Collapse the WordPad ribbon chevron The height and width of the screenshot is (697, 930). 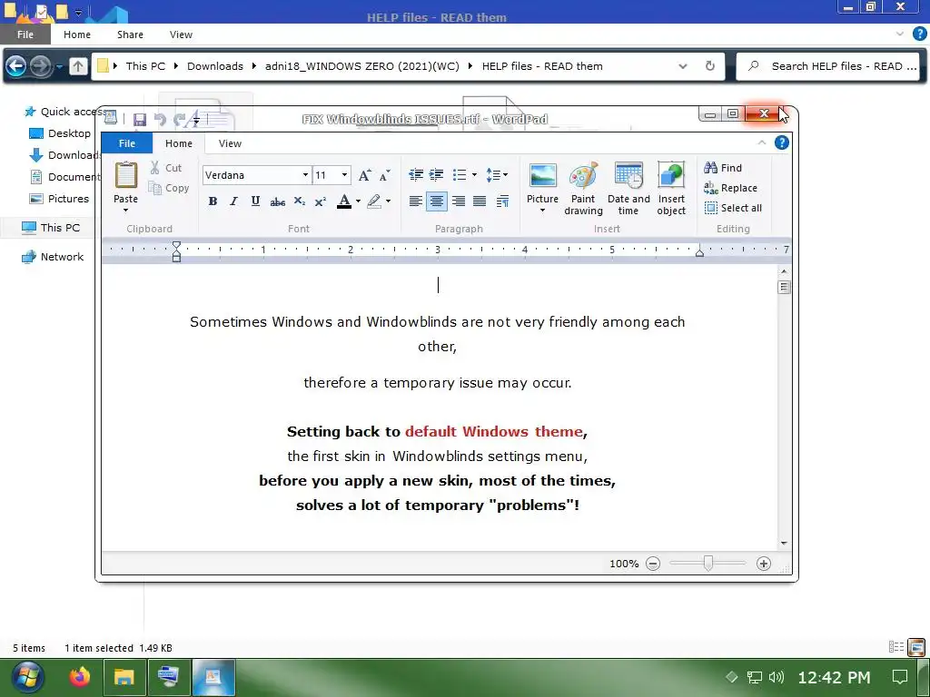[x=762, y=142]
